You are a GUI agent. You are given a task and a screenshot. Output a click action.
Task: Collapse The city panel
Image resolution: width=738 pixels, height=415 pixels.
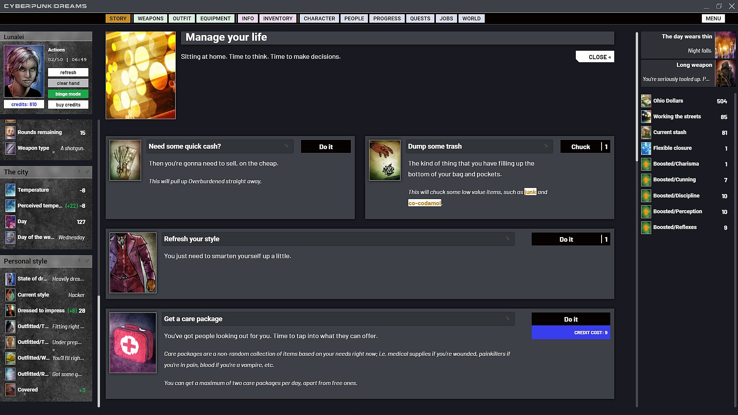(79, 172)
